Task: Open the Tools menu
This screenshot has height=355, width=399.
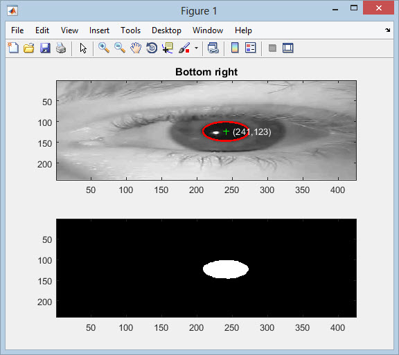Action: [130, 30]
